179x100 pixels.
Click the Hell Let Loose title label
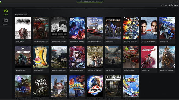[x=110, y=70]
